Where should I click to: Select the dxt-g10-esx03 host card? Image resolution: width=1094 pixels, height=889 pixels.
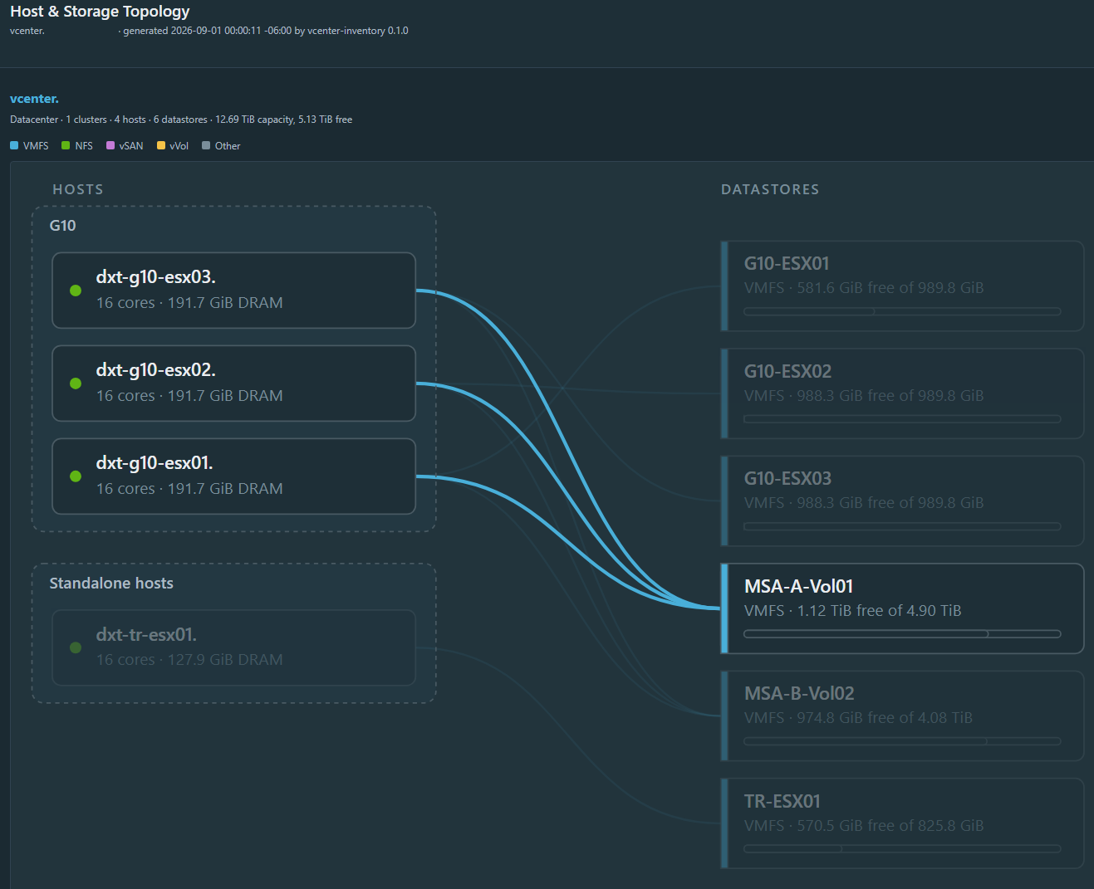click(233, 291)
